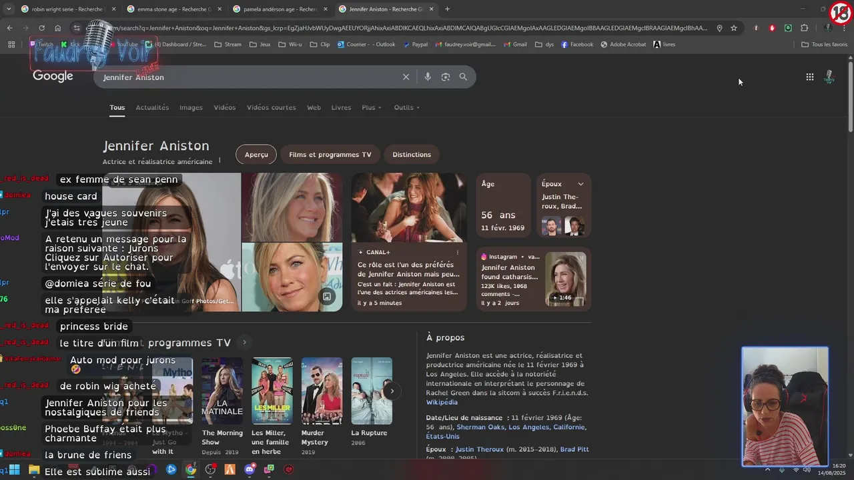Open the browser home page icon

click(58, 28)
